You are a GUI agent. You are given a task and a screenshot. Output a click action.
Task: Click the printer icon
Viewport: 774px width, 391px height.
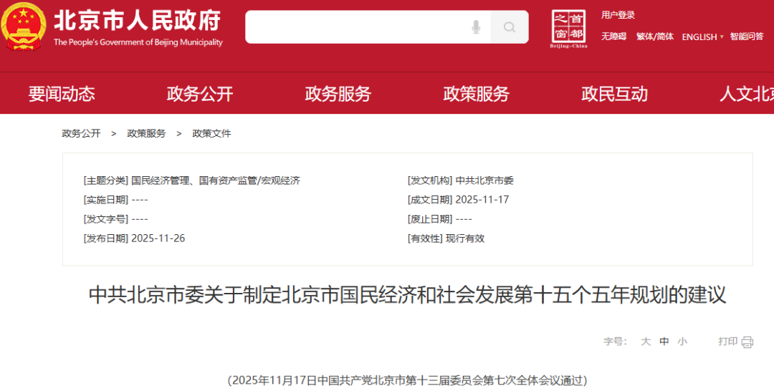pyautogui.click(x=747, y=342)
